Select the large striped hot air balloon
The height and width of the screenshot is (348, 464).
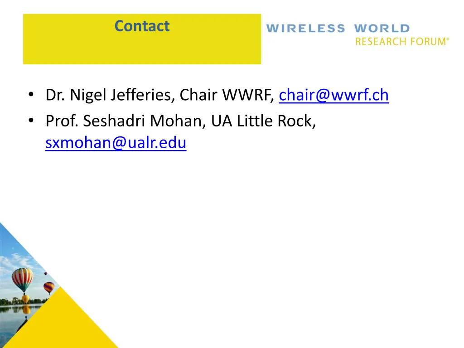tap(23, 279)
